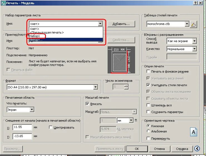
Task: Click the 'Применить к листу' button
Action: click(110, 149)
